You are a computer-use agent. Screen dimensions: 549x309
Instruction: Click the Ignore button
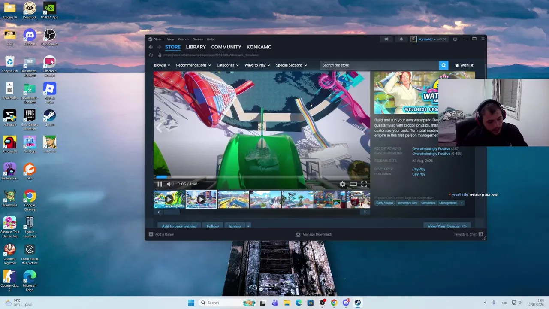coord(235,226)
